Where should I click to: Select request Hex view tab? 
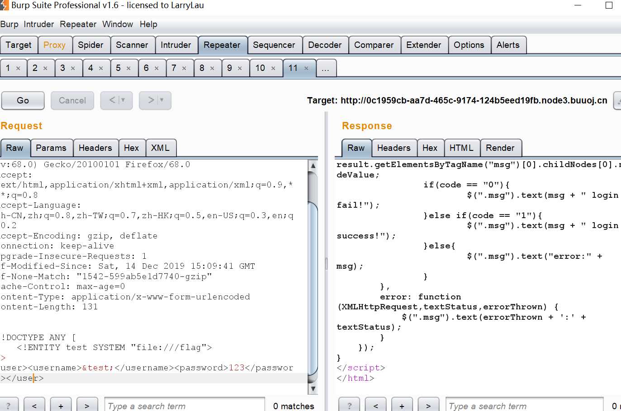pos(132,148)
